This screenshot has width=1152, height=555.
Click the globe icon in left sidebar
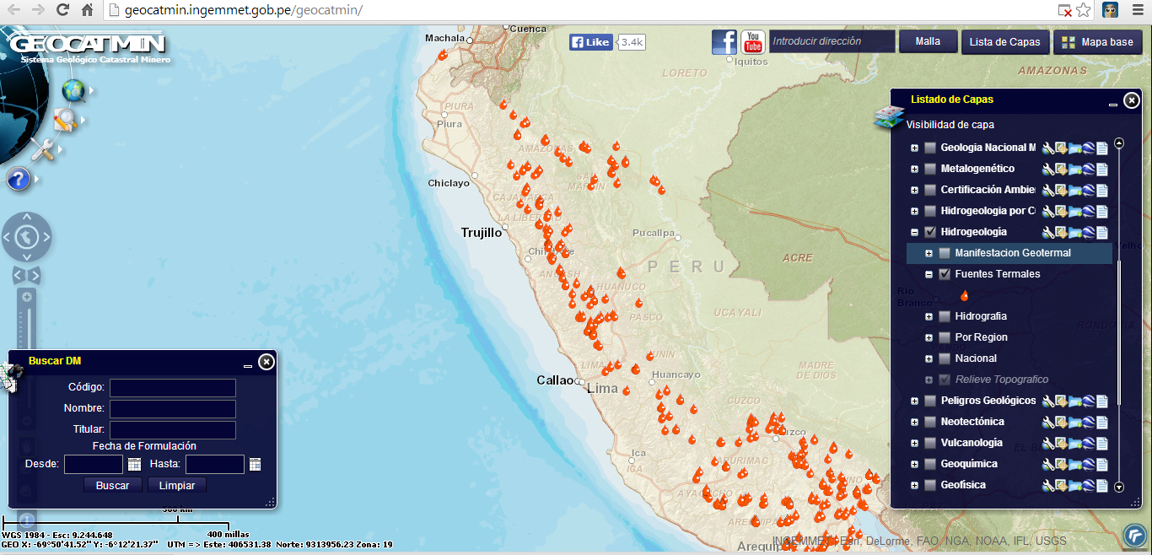pyautogui.click(x=73, y=90)
